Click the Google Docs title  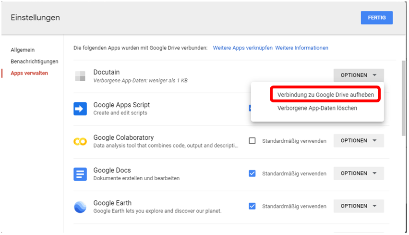(112, 170)
